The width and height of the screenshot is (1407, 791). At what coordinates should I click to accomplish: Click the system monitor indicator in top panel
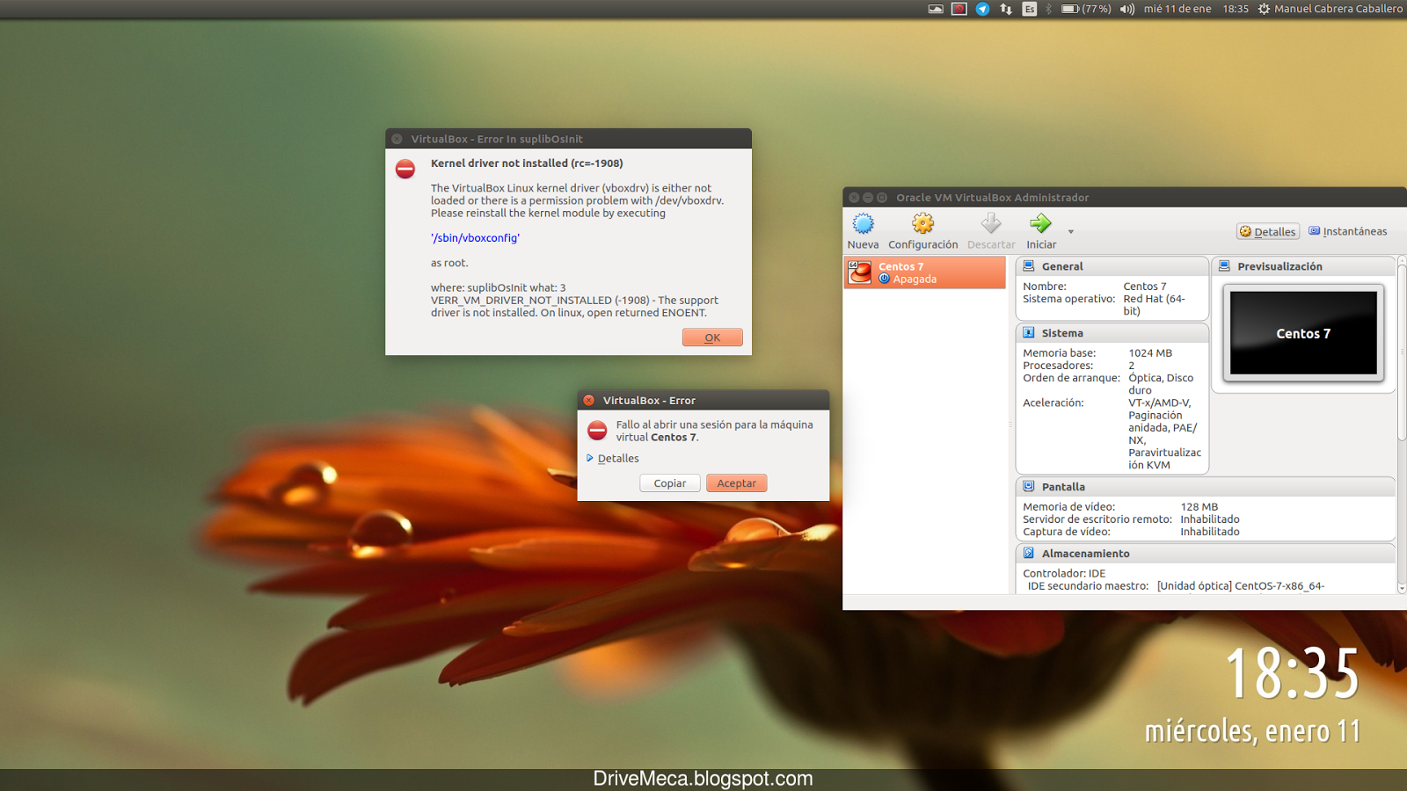(x=936, y=9)
